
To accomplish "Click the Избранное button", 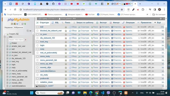I will tap(19, 27).
